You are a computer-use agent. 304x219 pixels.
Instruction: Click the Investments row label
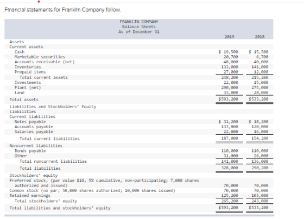pos(28,82)
